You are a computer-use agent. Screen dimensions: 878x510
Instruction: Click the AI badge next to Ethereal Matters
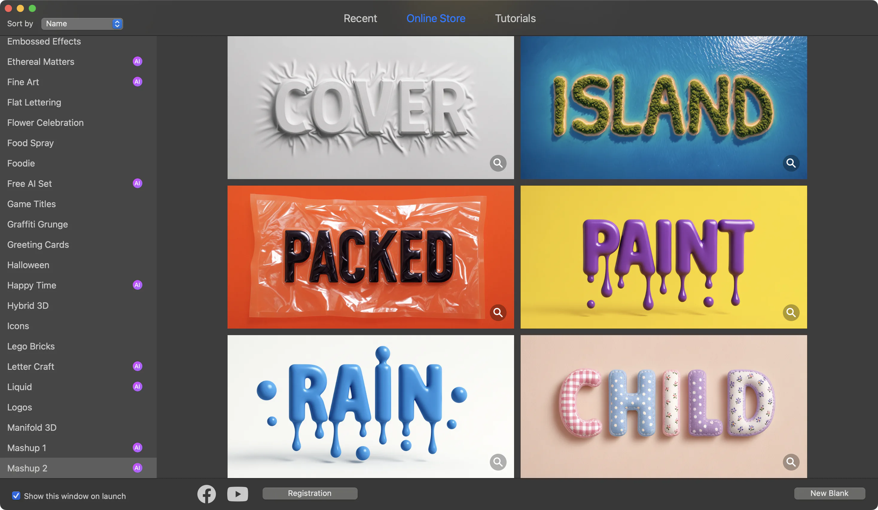137,61
